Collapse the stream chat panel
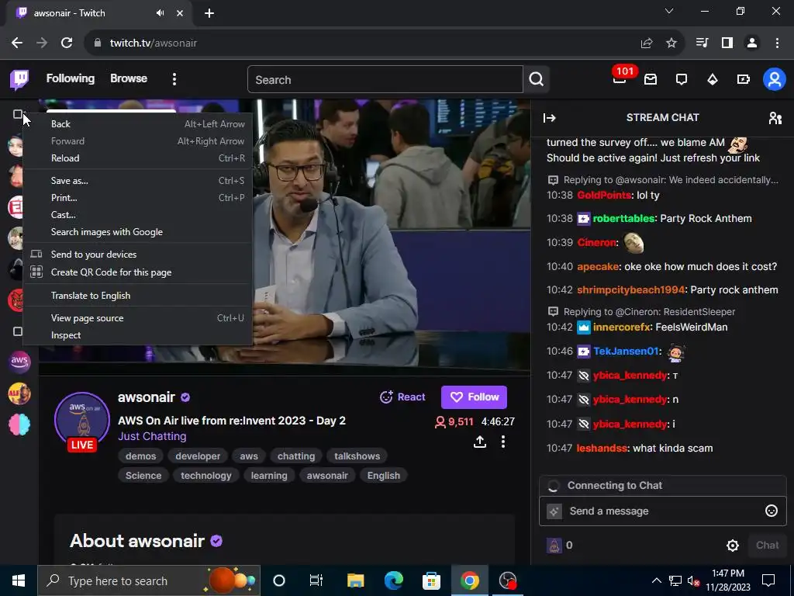 [x=550, y=118]
